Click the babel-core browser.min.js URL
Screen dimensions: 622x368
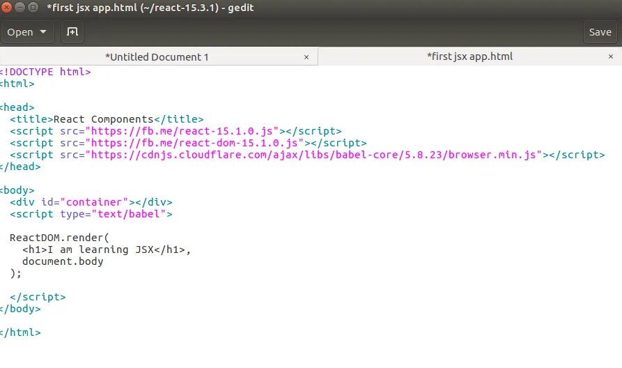point(314,155)
